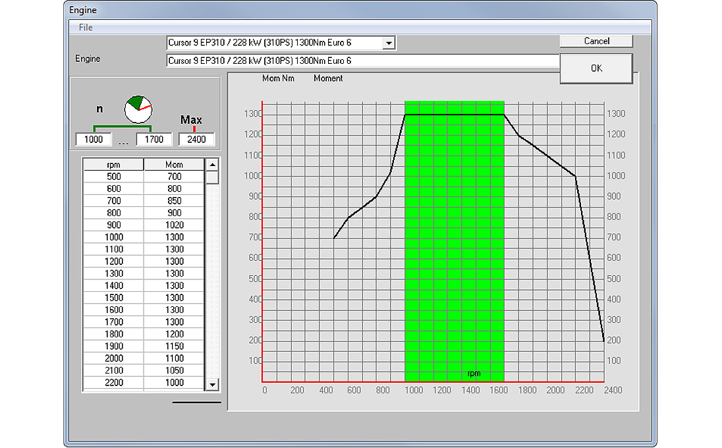Image resolution: width=722 pixels, height=448 pixels.
Task: Select the Mom cell 1200 in row 1800
Action: point(174,334)
